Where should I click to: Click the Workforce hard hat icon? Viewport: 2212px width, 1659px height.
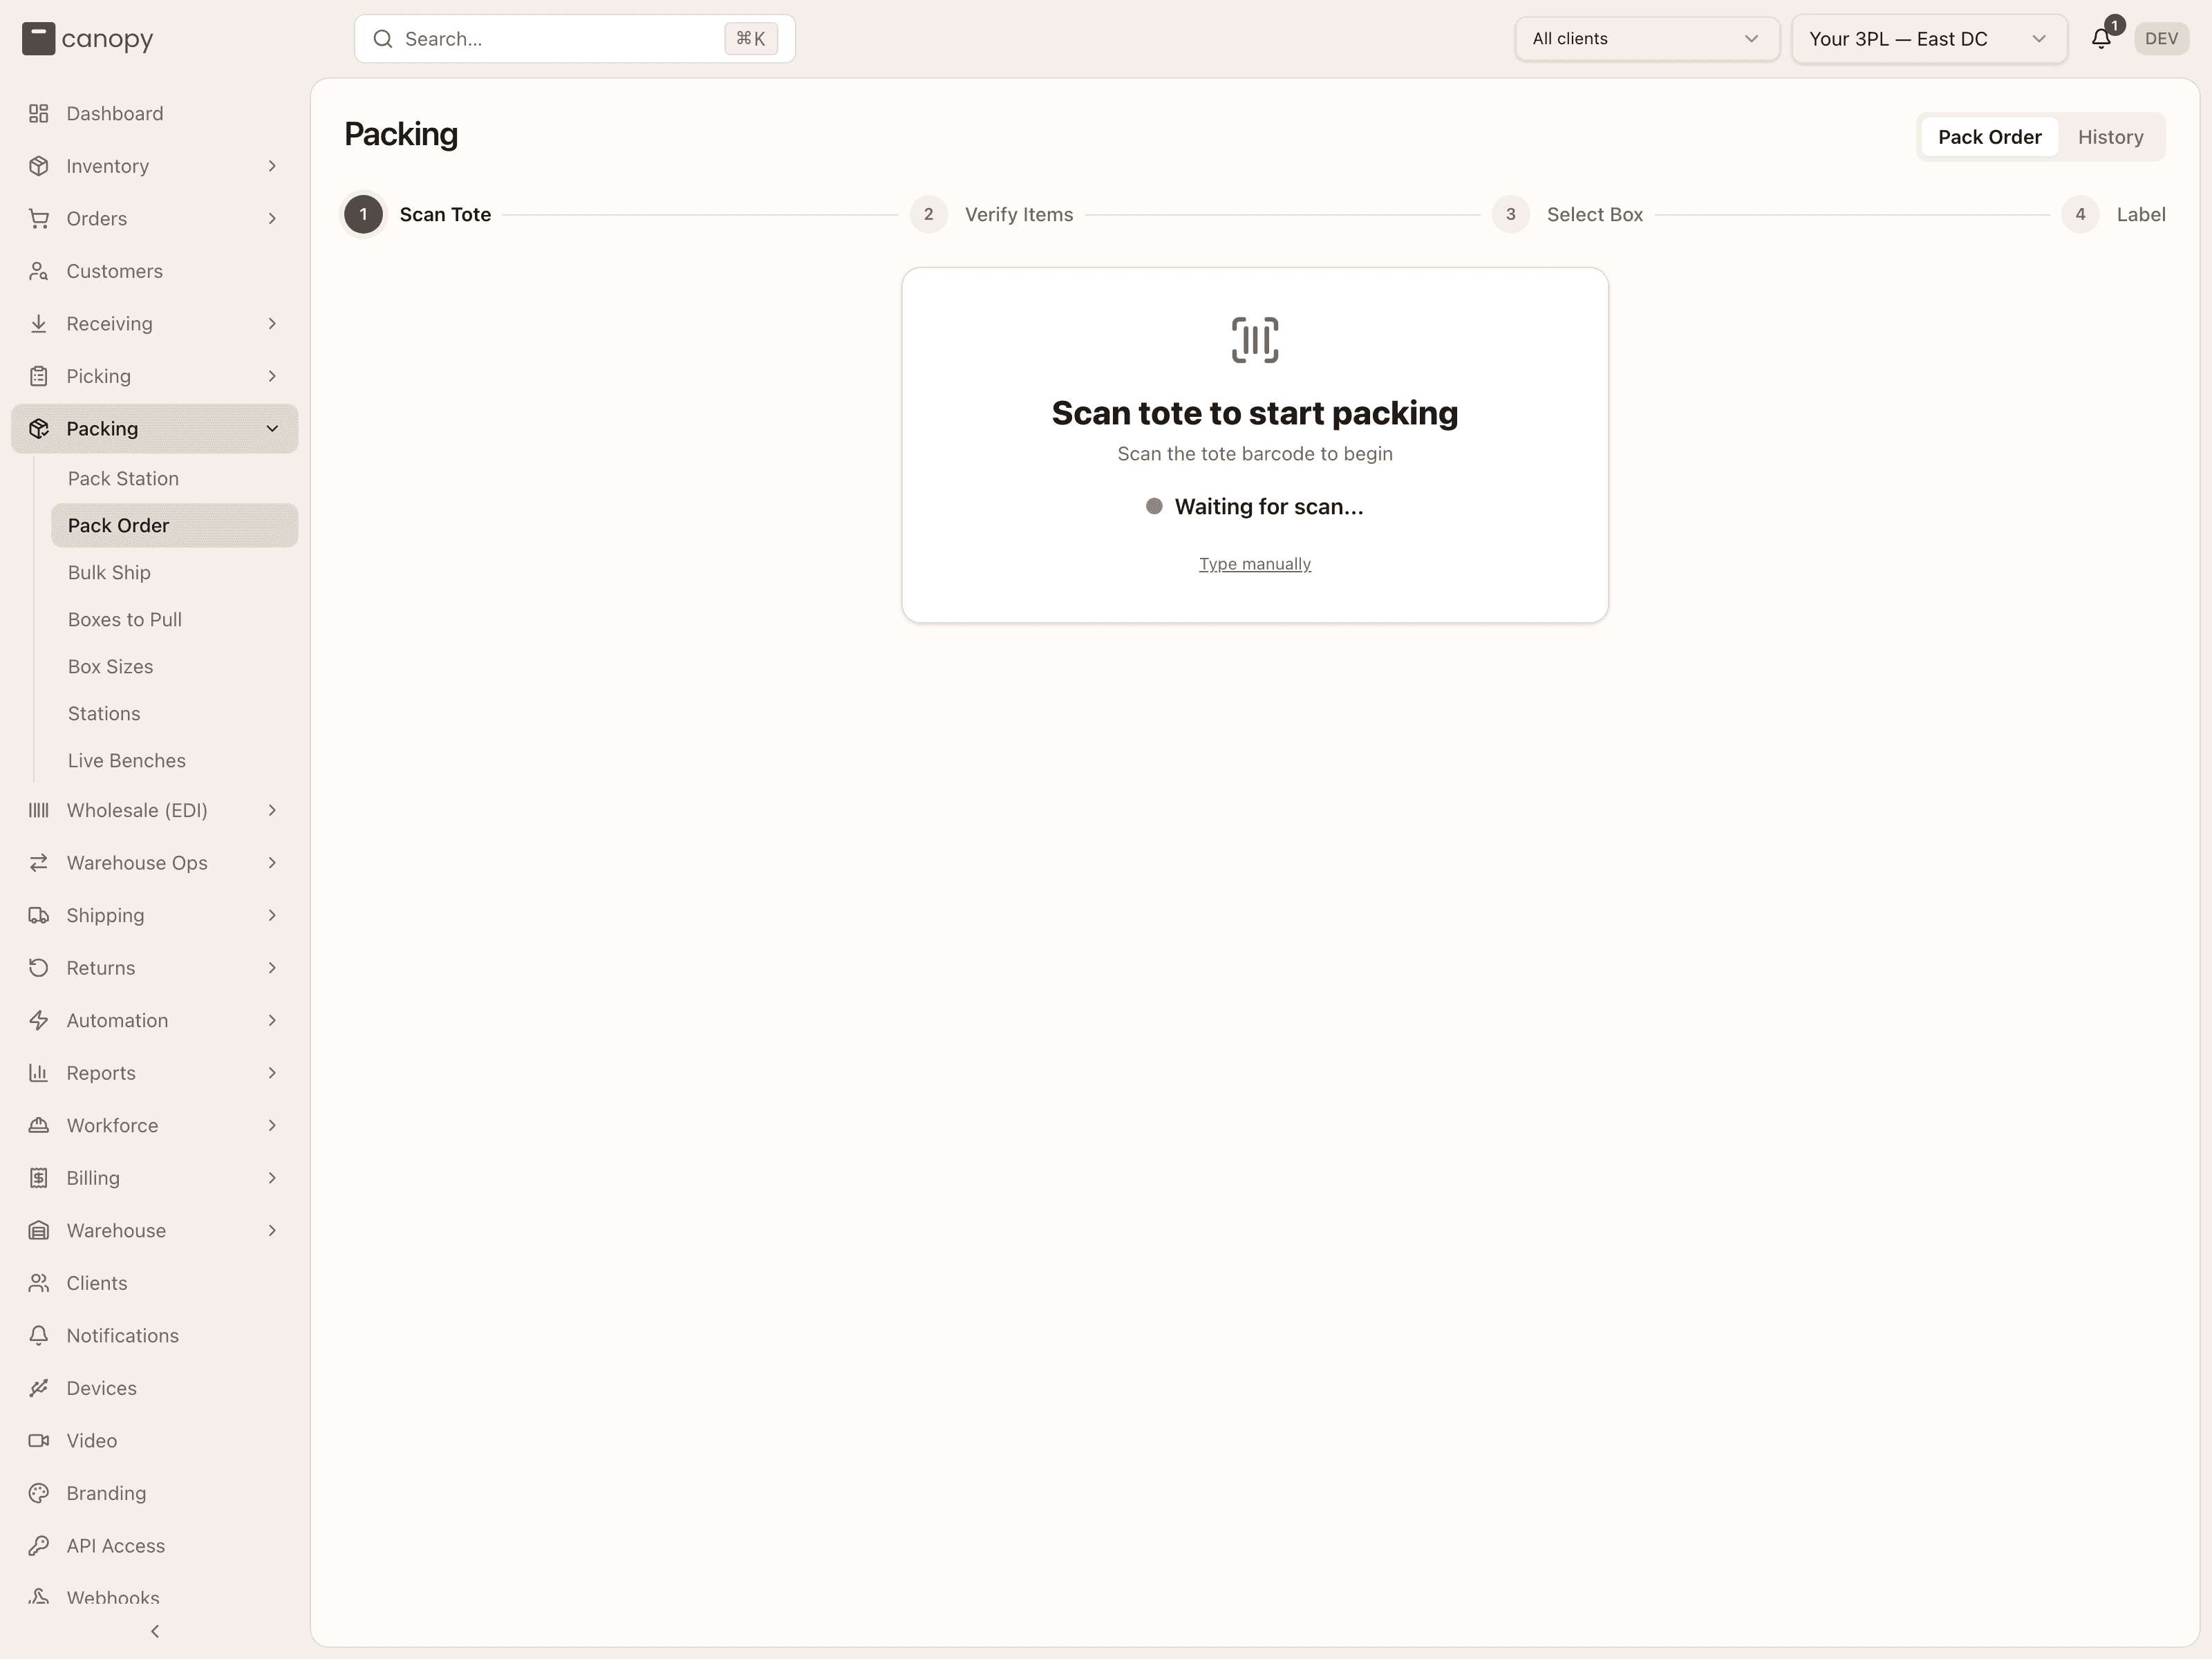[39, 1125]
